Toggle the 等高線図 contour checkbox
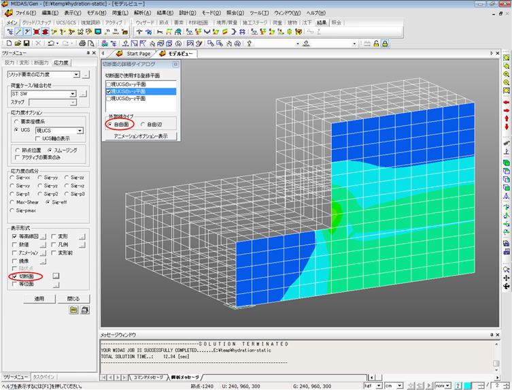Screen dimensions: 512x390 coord(14,236)
